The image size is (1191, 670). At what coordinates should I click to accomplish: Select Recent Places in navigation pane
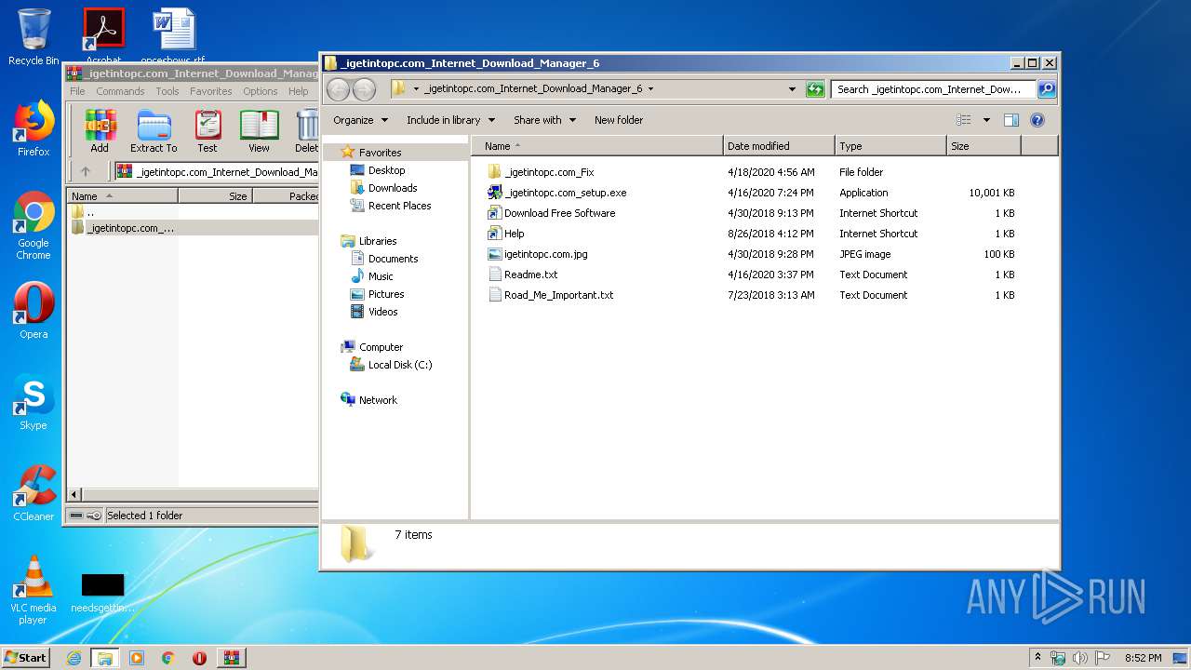[390, 206]
